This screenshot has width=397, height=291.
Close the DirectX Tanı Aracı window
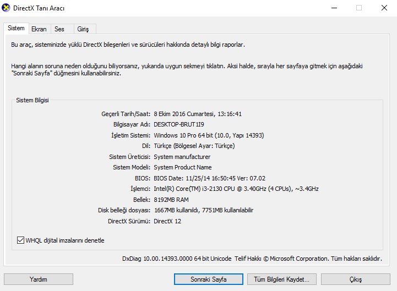click(384, 8)
